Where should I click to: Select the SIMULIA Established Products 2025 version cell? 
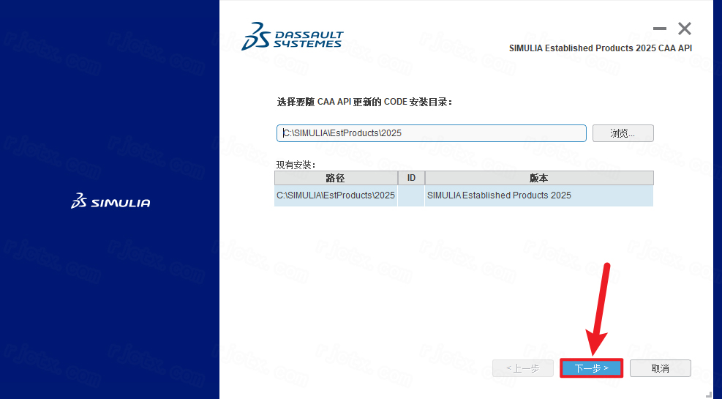[538, 195]
